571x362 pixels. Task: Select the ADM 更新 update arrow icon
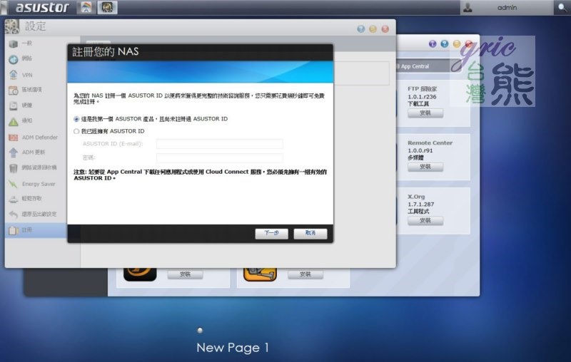coord(13,152)
